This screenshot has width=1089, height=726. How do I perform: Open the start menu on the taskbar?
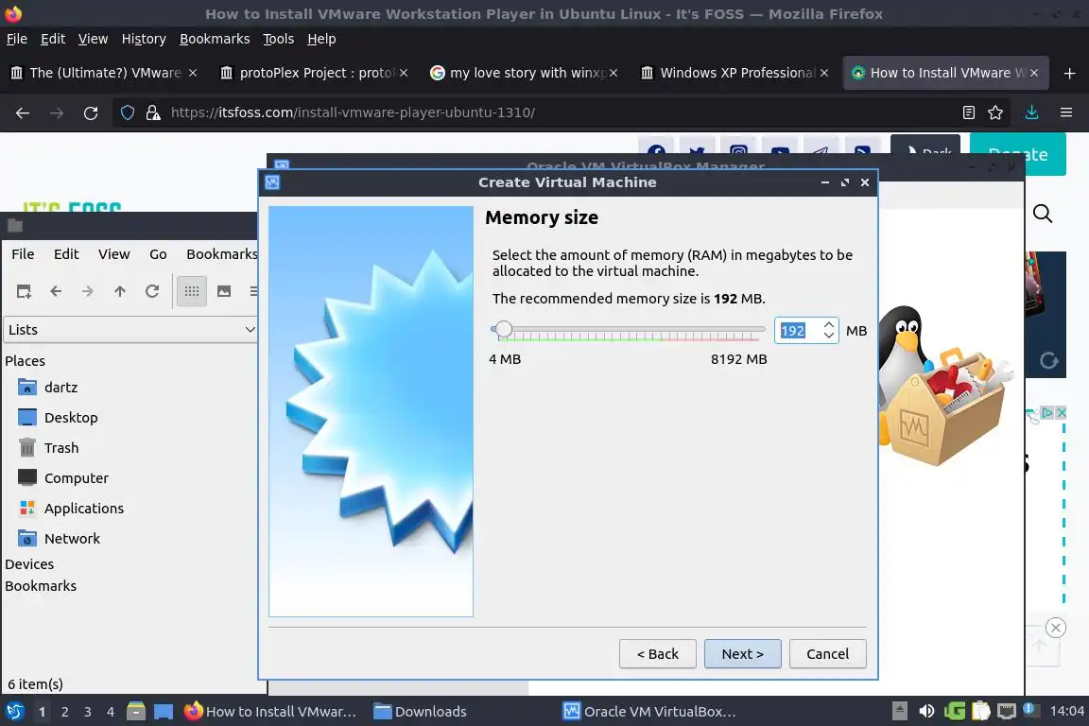tap(14, 712)
